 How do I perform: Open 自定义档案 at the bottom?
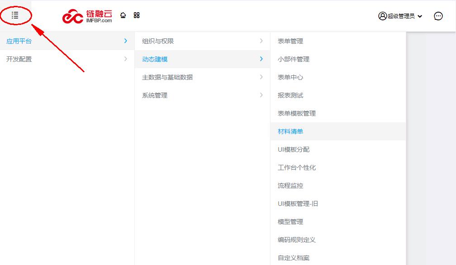[x=293, y=257]
